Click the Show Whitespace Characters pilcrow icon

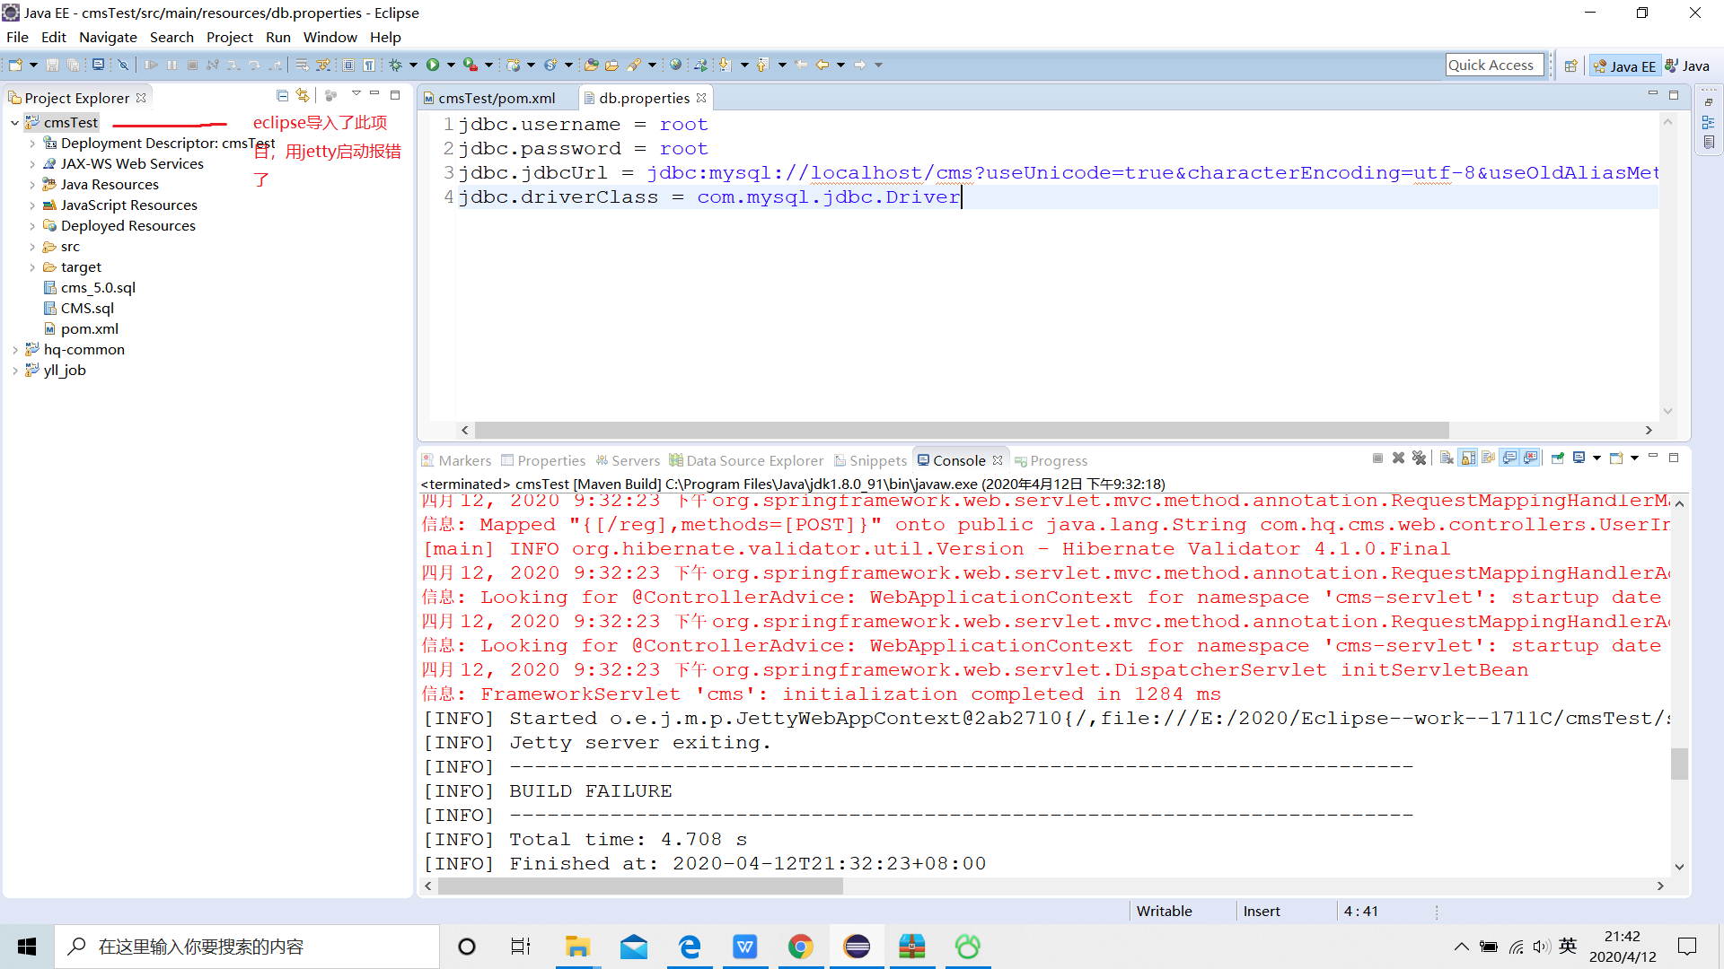[369, 65]
